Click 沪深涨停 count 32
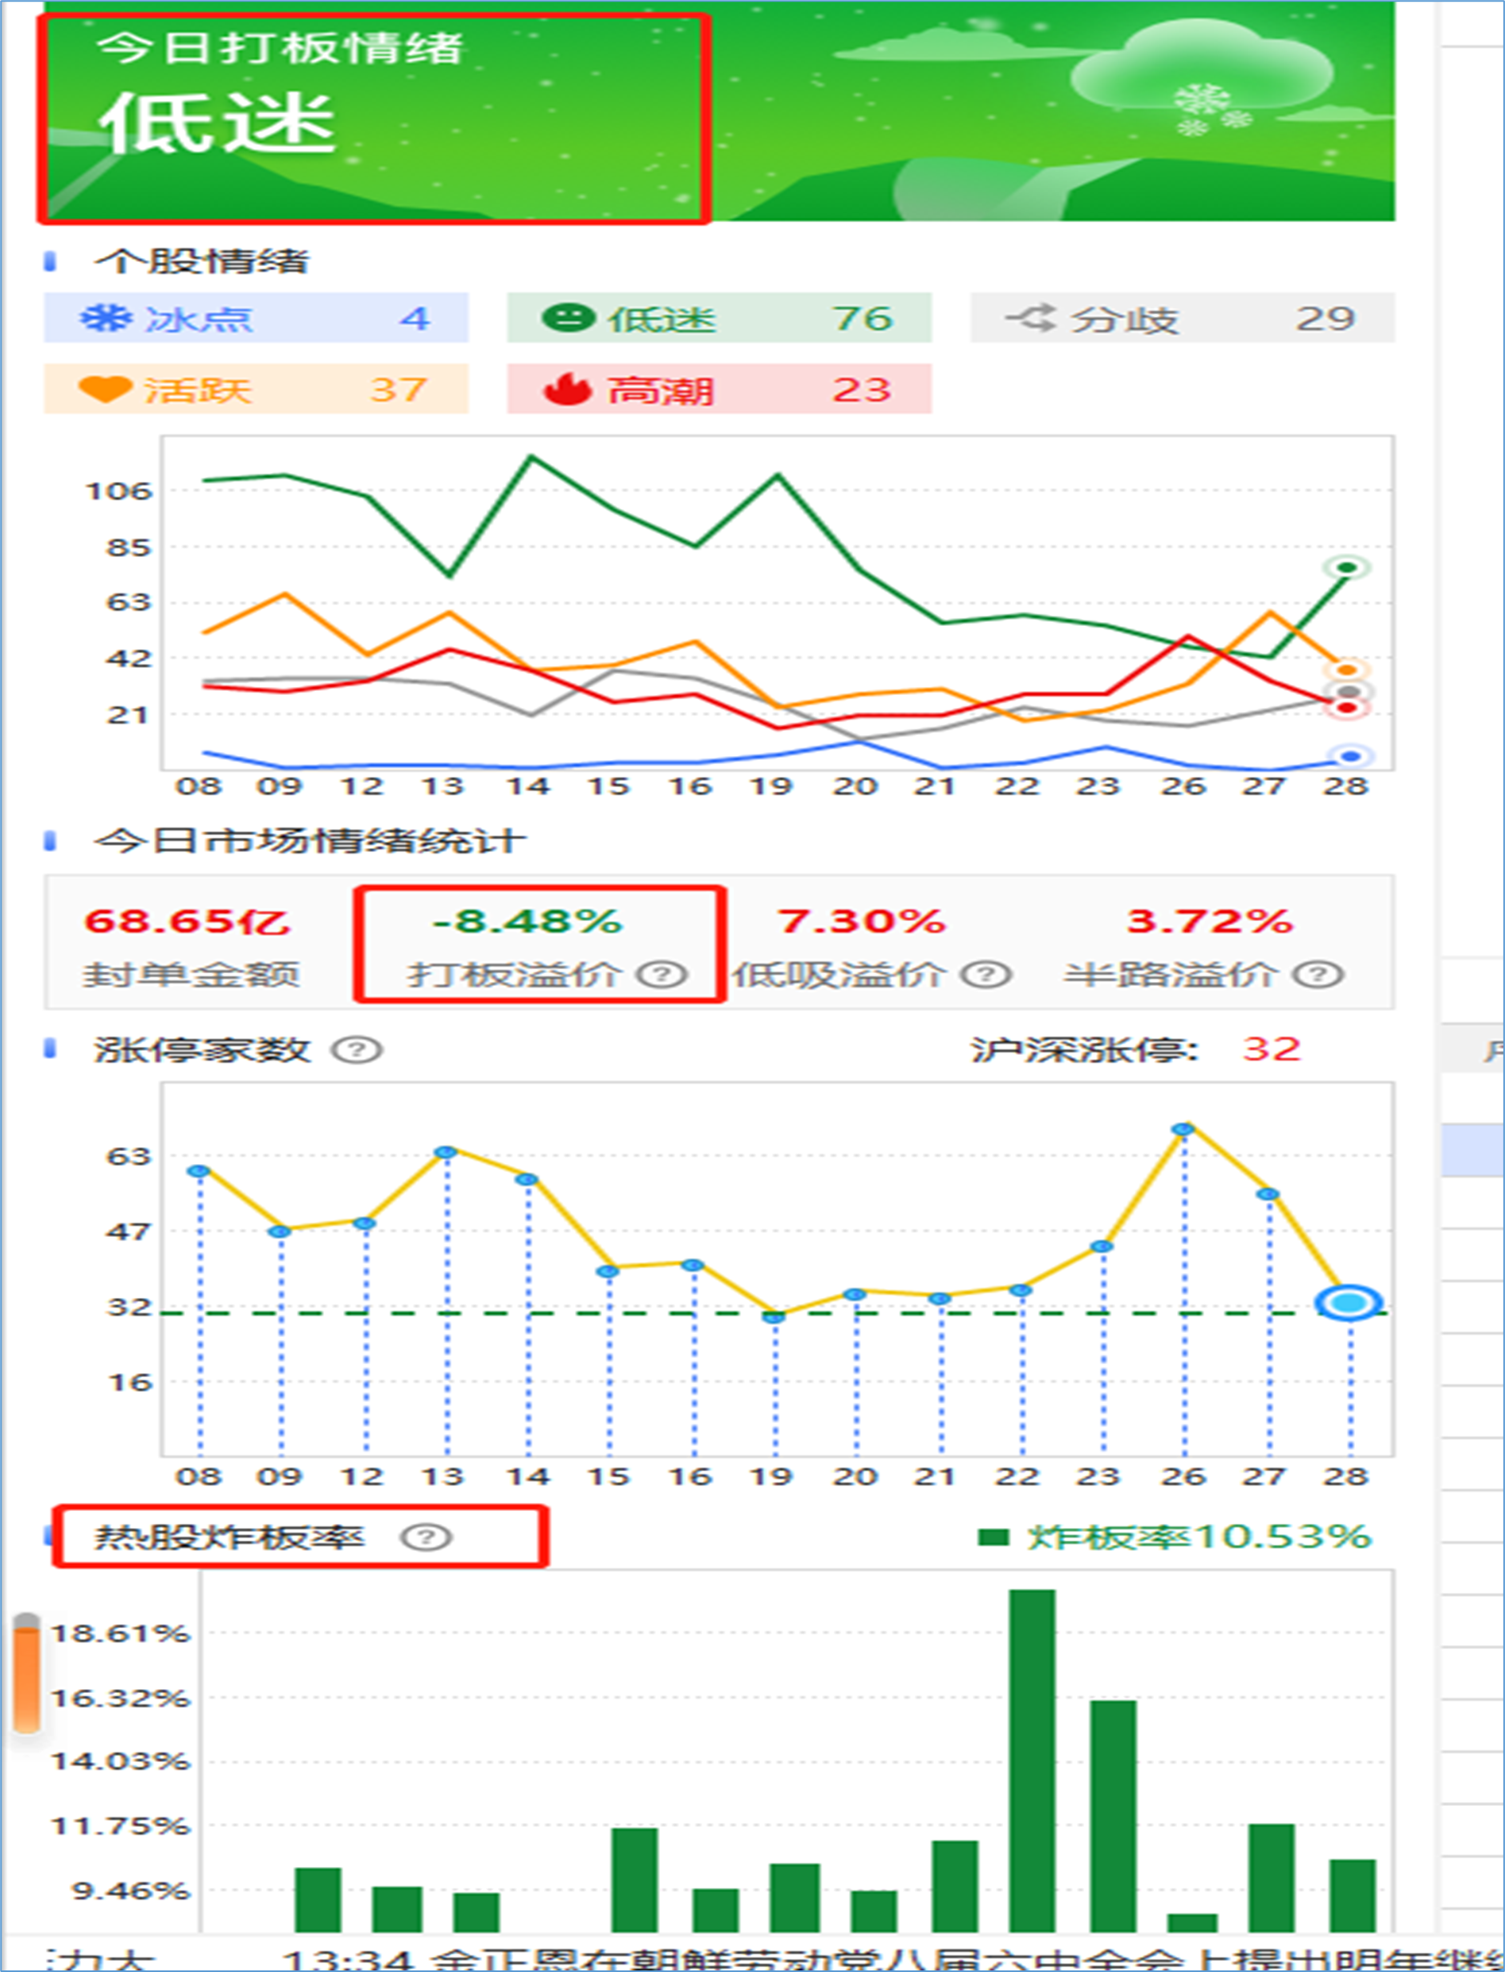 click(1271, 1049)
